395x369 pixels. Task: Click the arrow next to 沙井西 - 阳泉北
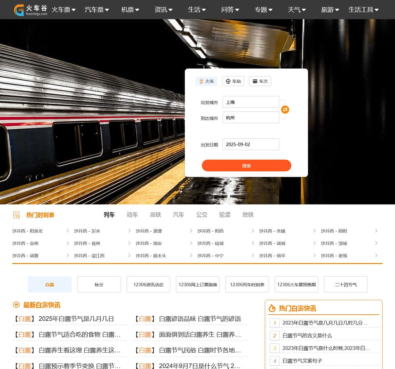click(x=68, y=231)
